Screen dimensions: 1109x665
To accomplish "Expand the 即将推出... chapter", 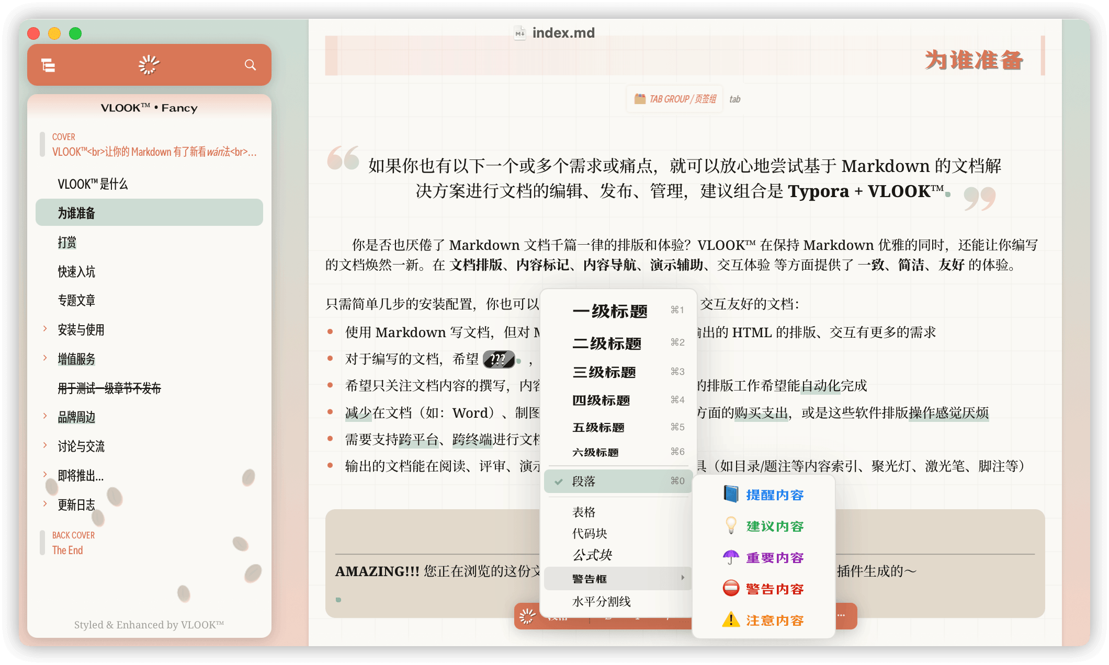I will (45, 475).
